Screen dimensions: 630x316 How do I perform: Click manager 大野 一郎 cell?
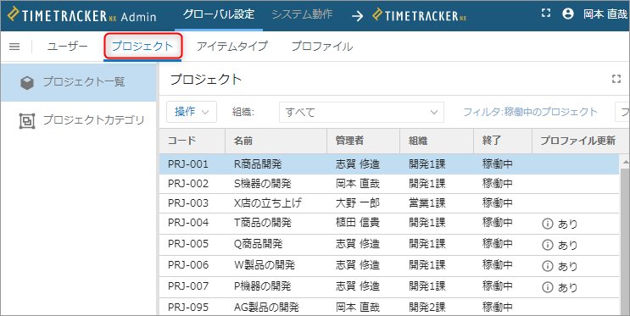(x=358, y=203)
